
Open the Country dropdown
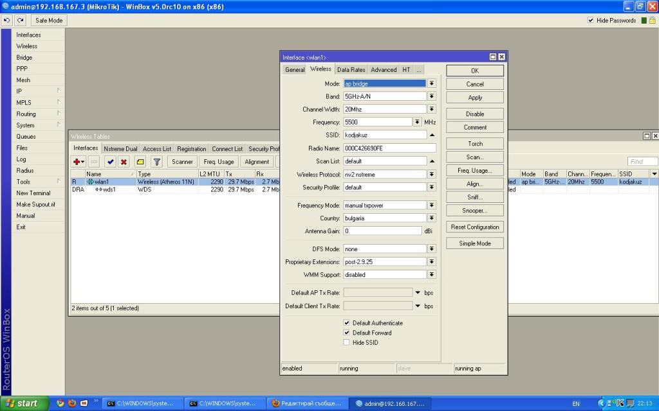tap(432, 218)
